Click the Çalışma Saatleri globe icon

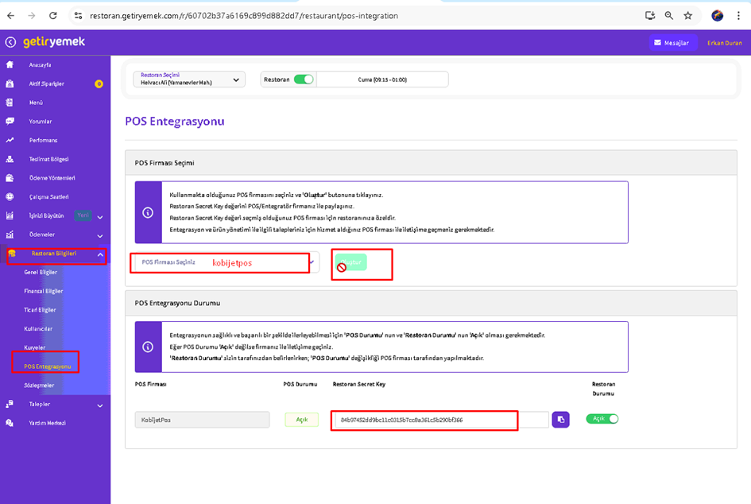(10, 196)
